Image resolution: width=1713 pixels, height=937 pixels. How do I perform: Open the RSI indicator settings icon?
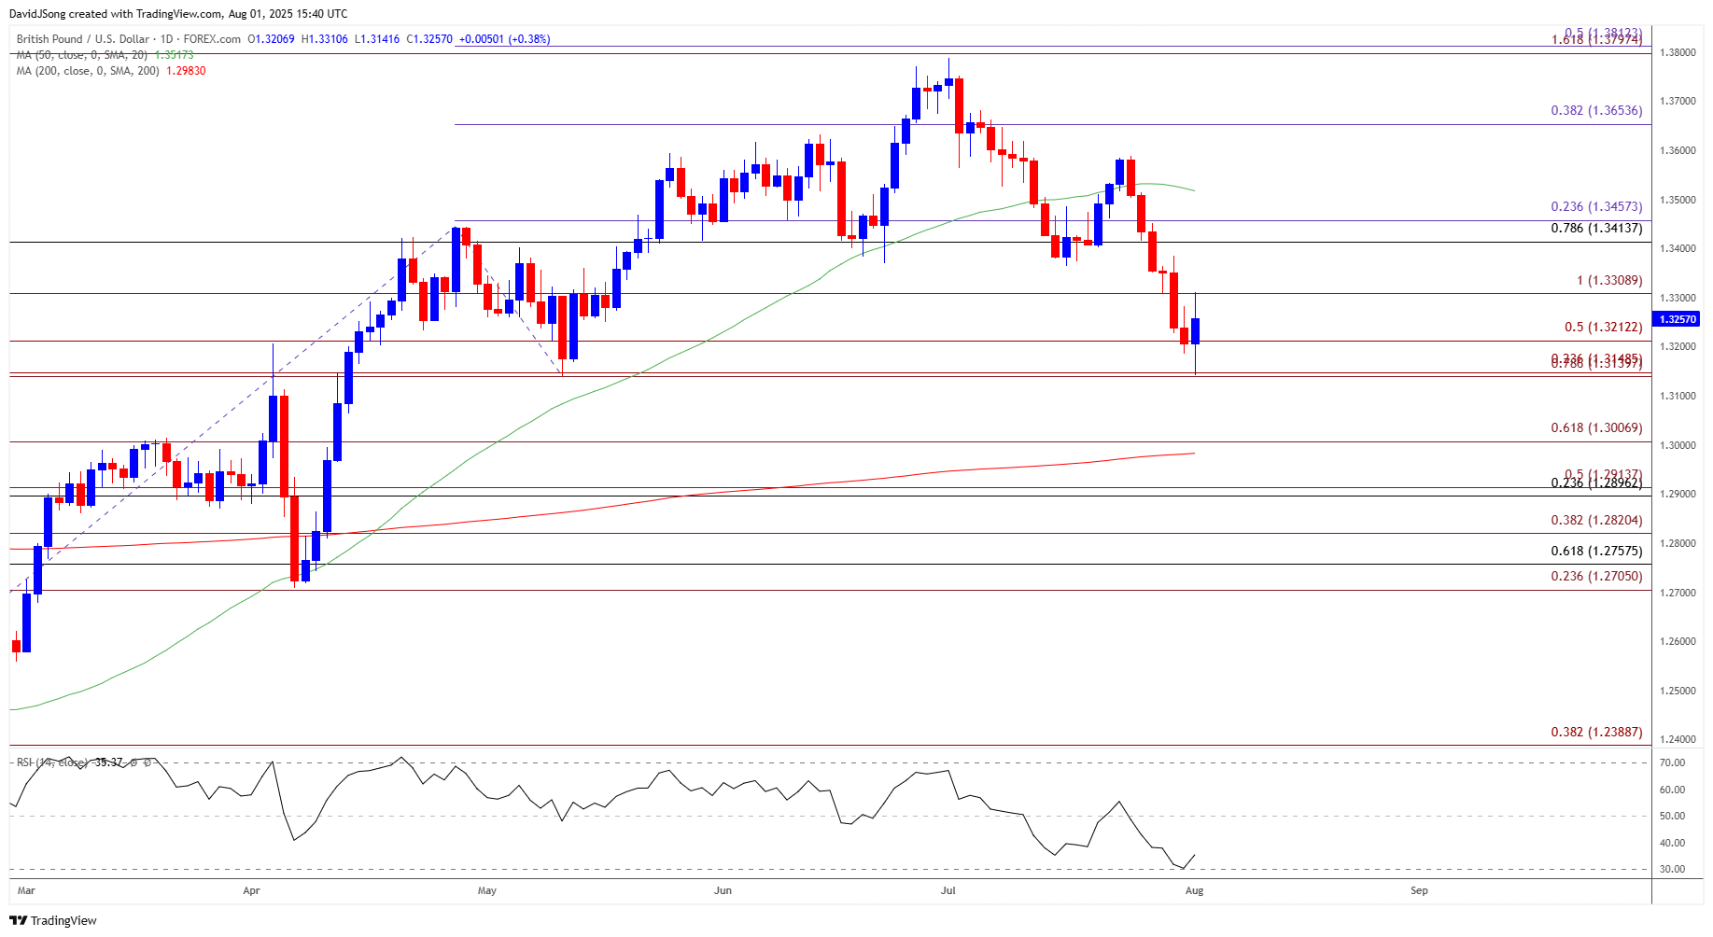147,762
